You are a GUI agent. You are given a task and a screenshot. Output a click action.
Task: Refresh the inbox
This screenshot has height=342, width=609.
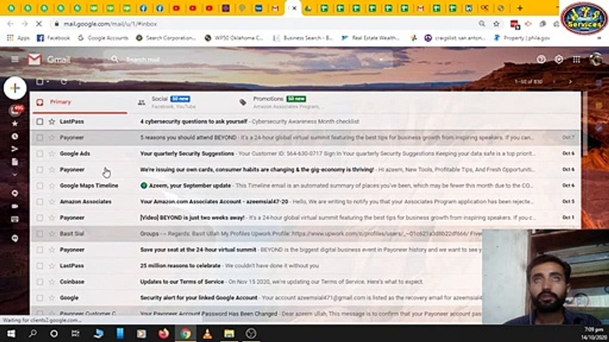click(x=64, y=82)
